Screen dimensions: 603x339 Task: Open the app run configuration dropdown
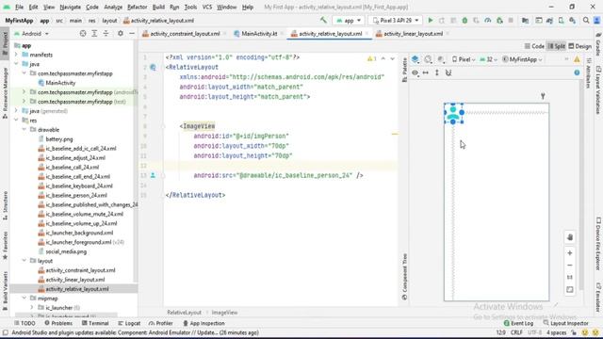tap(349, 21)
